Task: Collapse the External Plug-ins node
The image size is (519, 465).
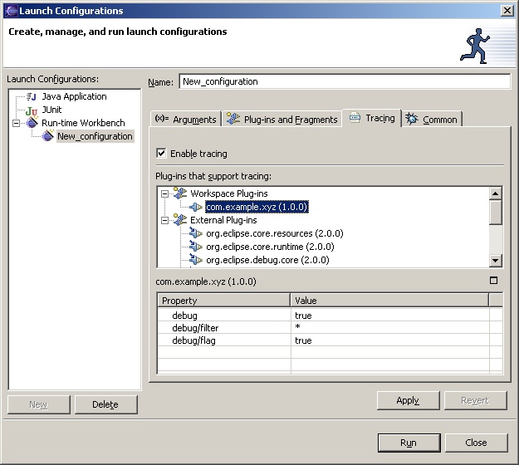Action: point(165,220)
